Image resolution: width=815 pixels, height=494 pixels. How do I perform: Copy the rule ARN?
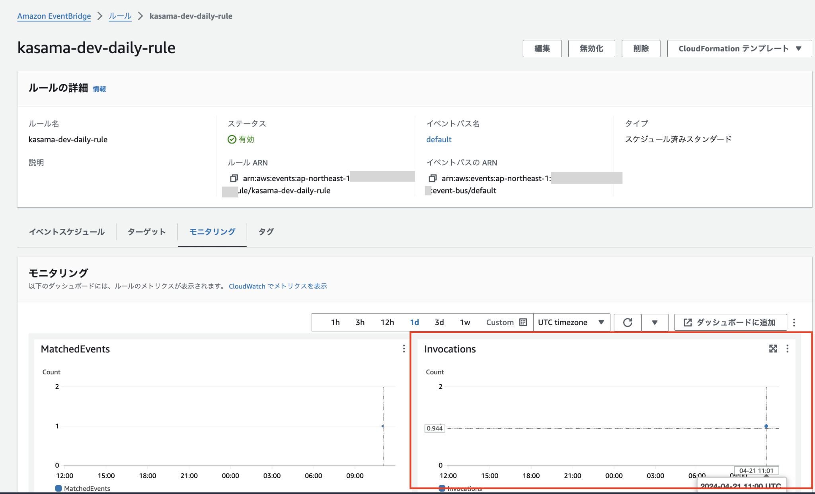click(234, 178)
